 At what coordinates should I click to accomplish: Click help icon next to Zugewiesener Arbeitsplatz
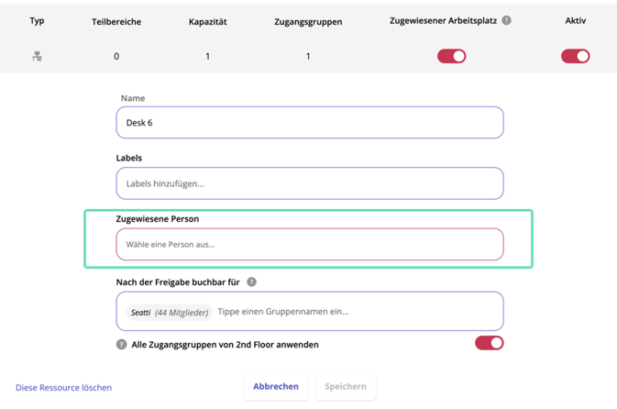pos(507,20)
